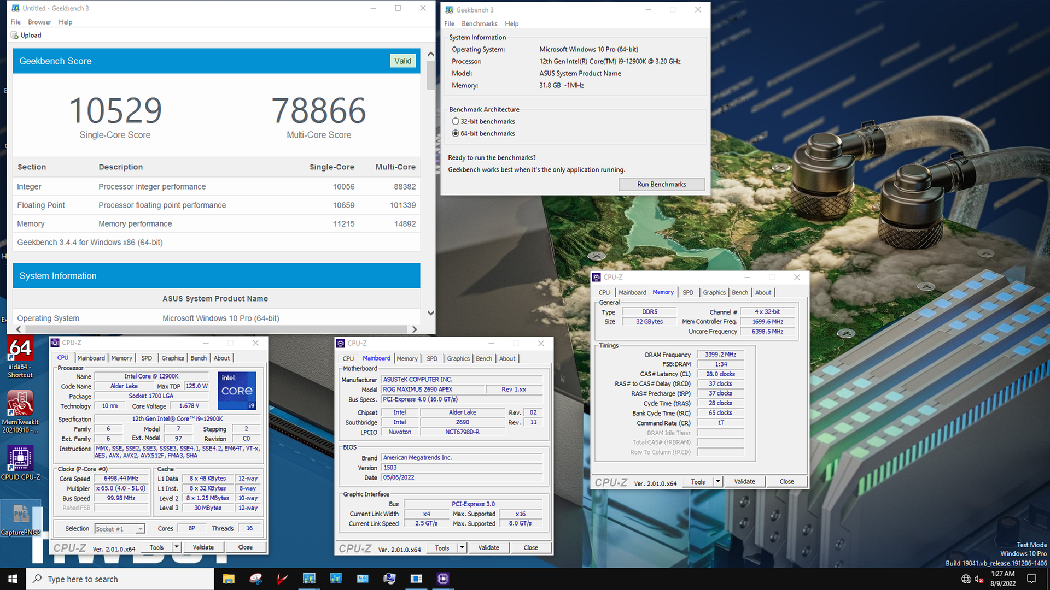Open the pie-chart panel taskbar icon

363,579
